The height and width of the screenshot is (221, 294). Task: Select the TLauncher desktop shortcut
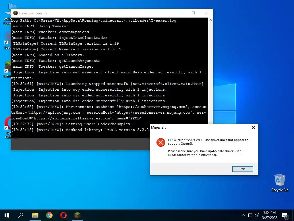(x=7, y=68)
